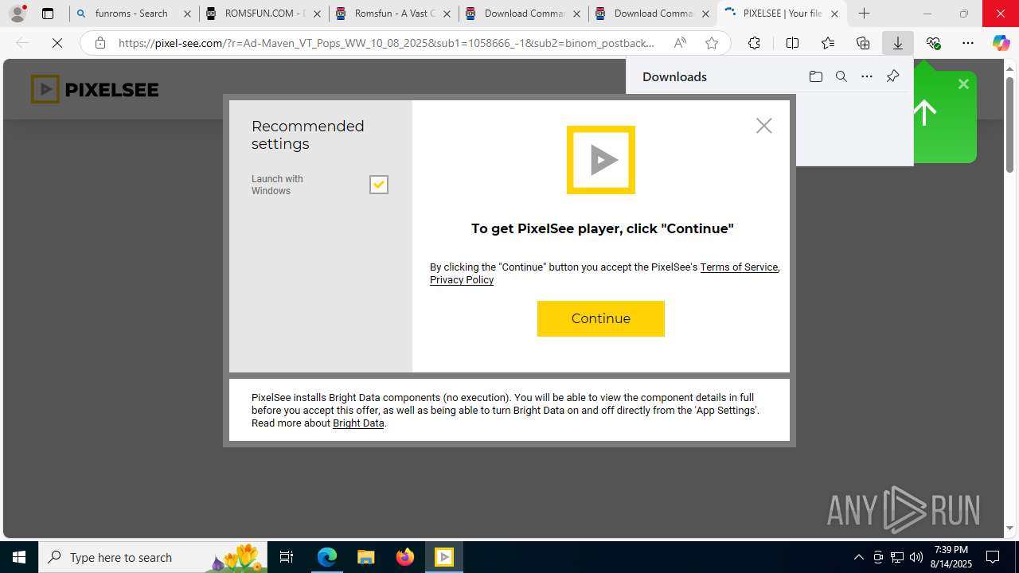
Task: Stop loading the page
Action: click(x=57, y=43)
